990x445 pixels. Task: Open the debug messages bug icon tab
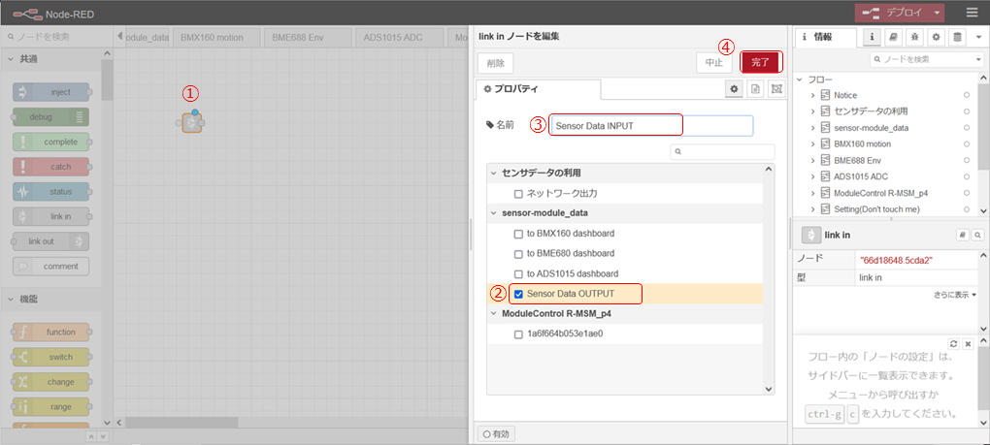[x=914, y=37]
